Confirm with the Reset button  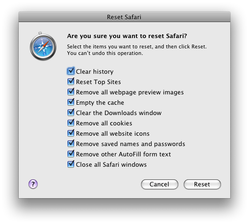point(202,184)
